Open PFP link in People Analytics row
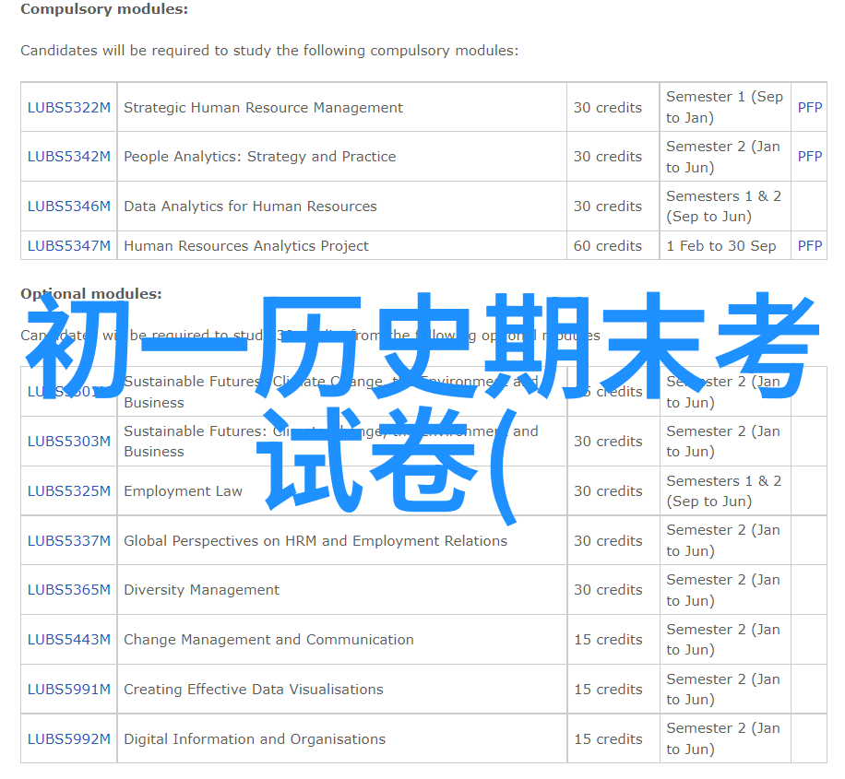The height and width of the screenshot is (779, 845). 809,157
